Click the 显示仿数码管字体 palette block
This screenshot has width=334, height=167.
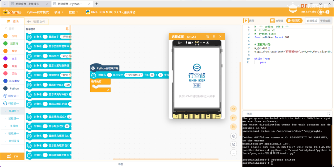(49, 46)
